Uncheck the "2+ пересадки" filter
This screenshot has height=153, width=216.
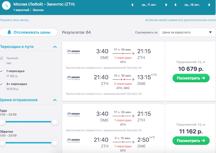point(2,84)
